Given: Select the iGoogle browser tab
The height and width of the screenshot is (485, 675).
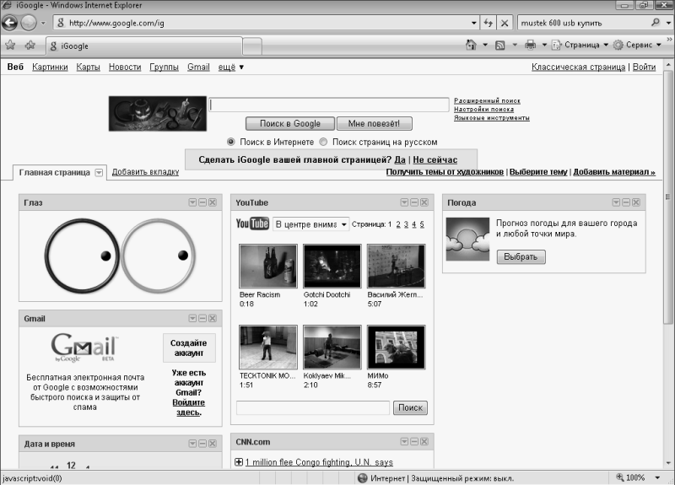Looking at the screenshot, I should pos(144,46).
